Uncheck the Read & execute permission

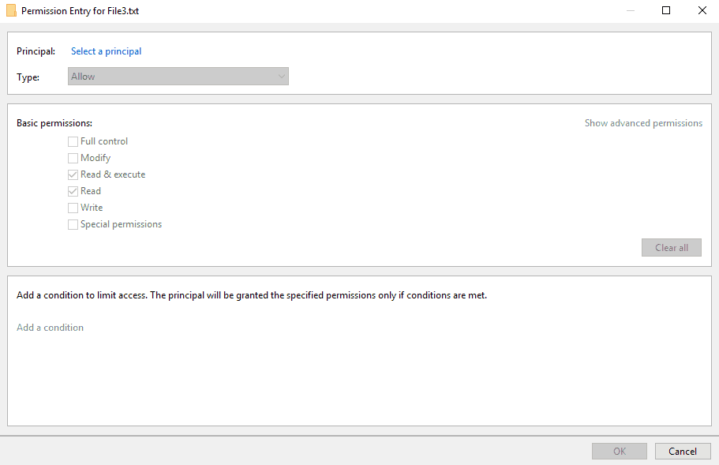[x=73, y=174]
